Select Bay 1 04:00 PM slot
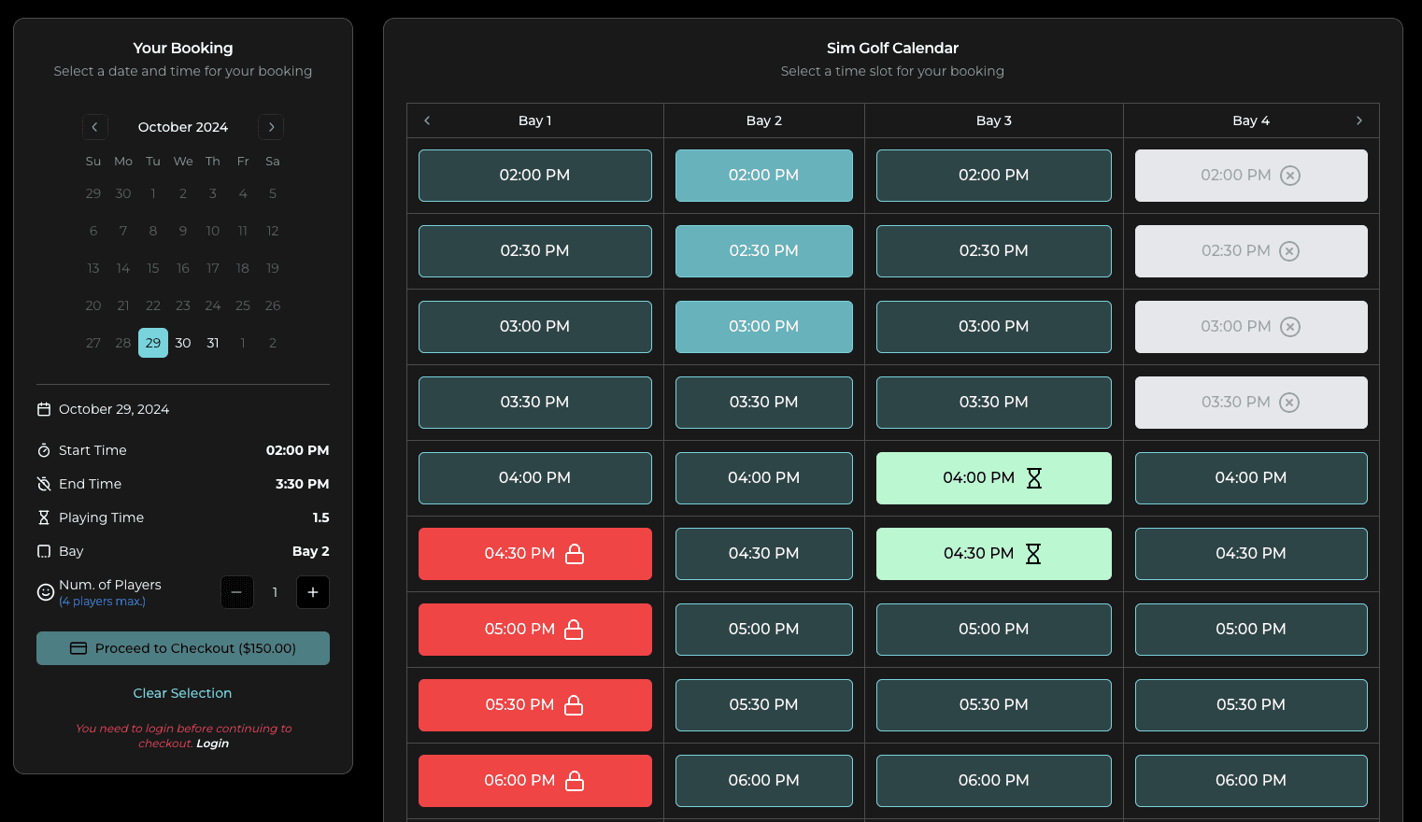This screenshot has width=1422, height=822. point(535,478)
